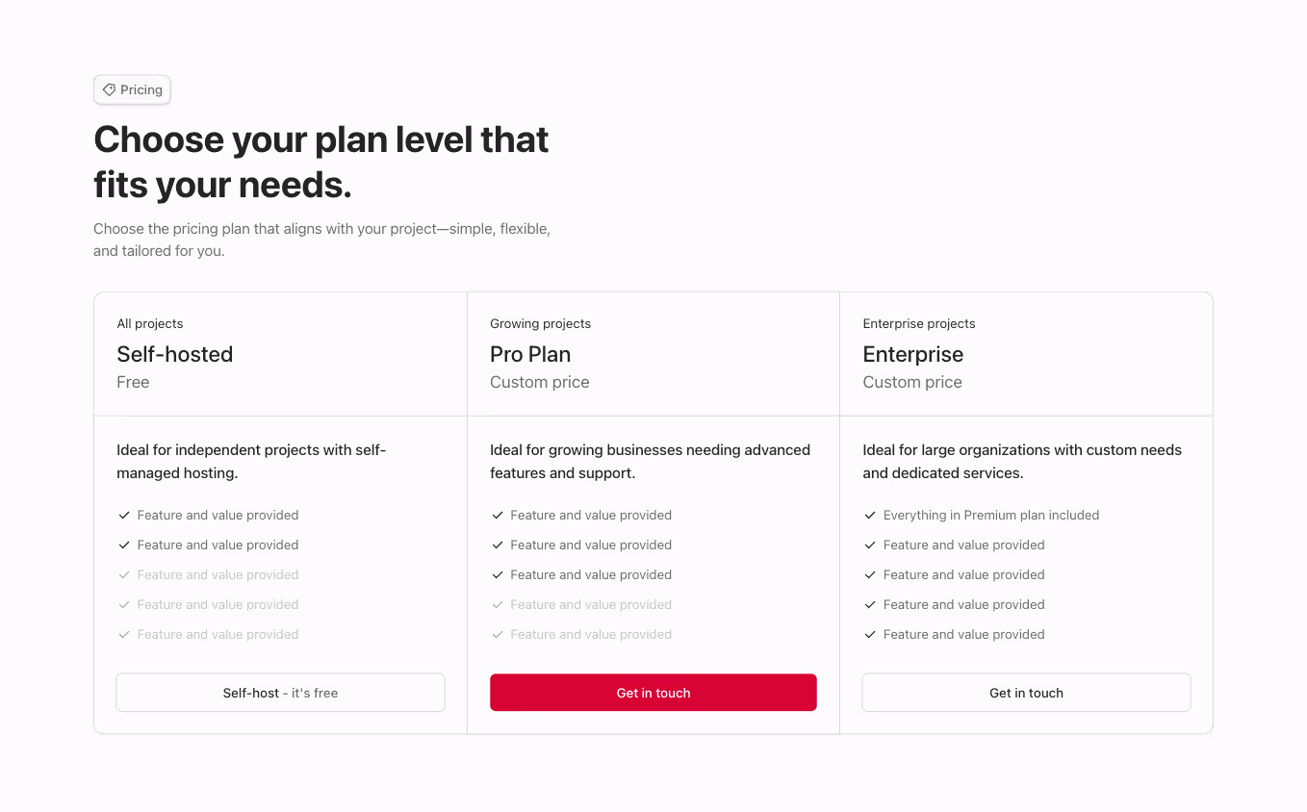Click the Enterprise plan title
1307x812 pixels.
912,354
